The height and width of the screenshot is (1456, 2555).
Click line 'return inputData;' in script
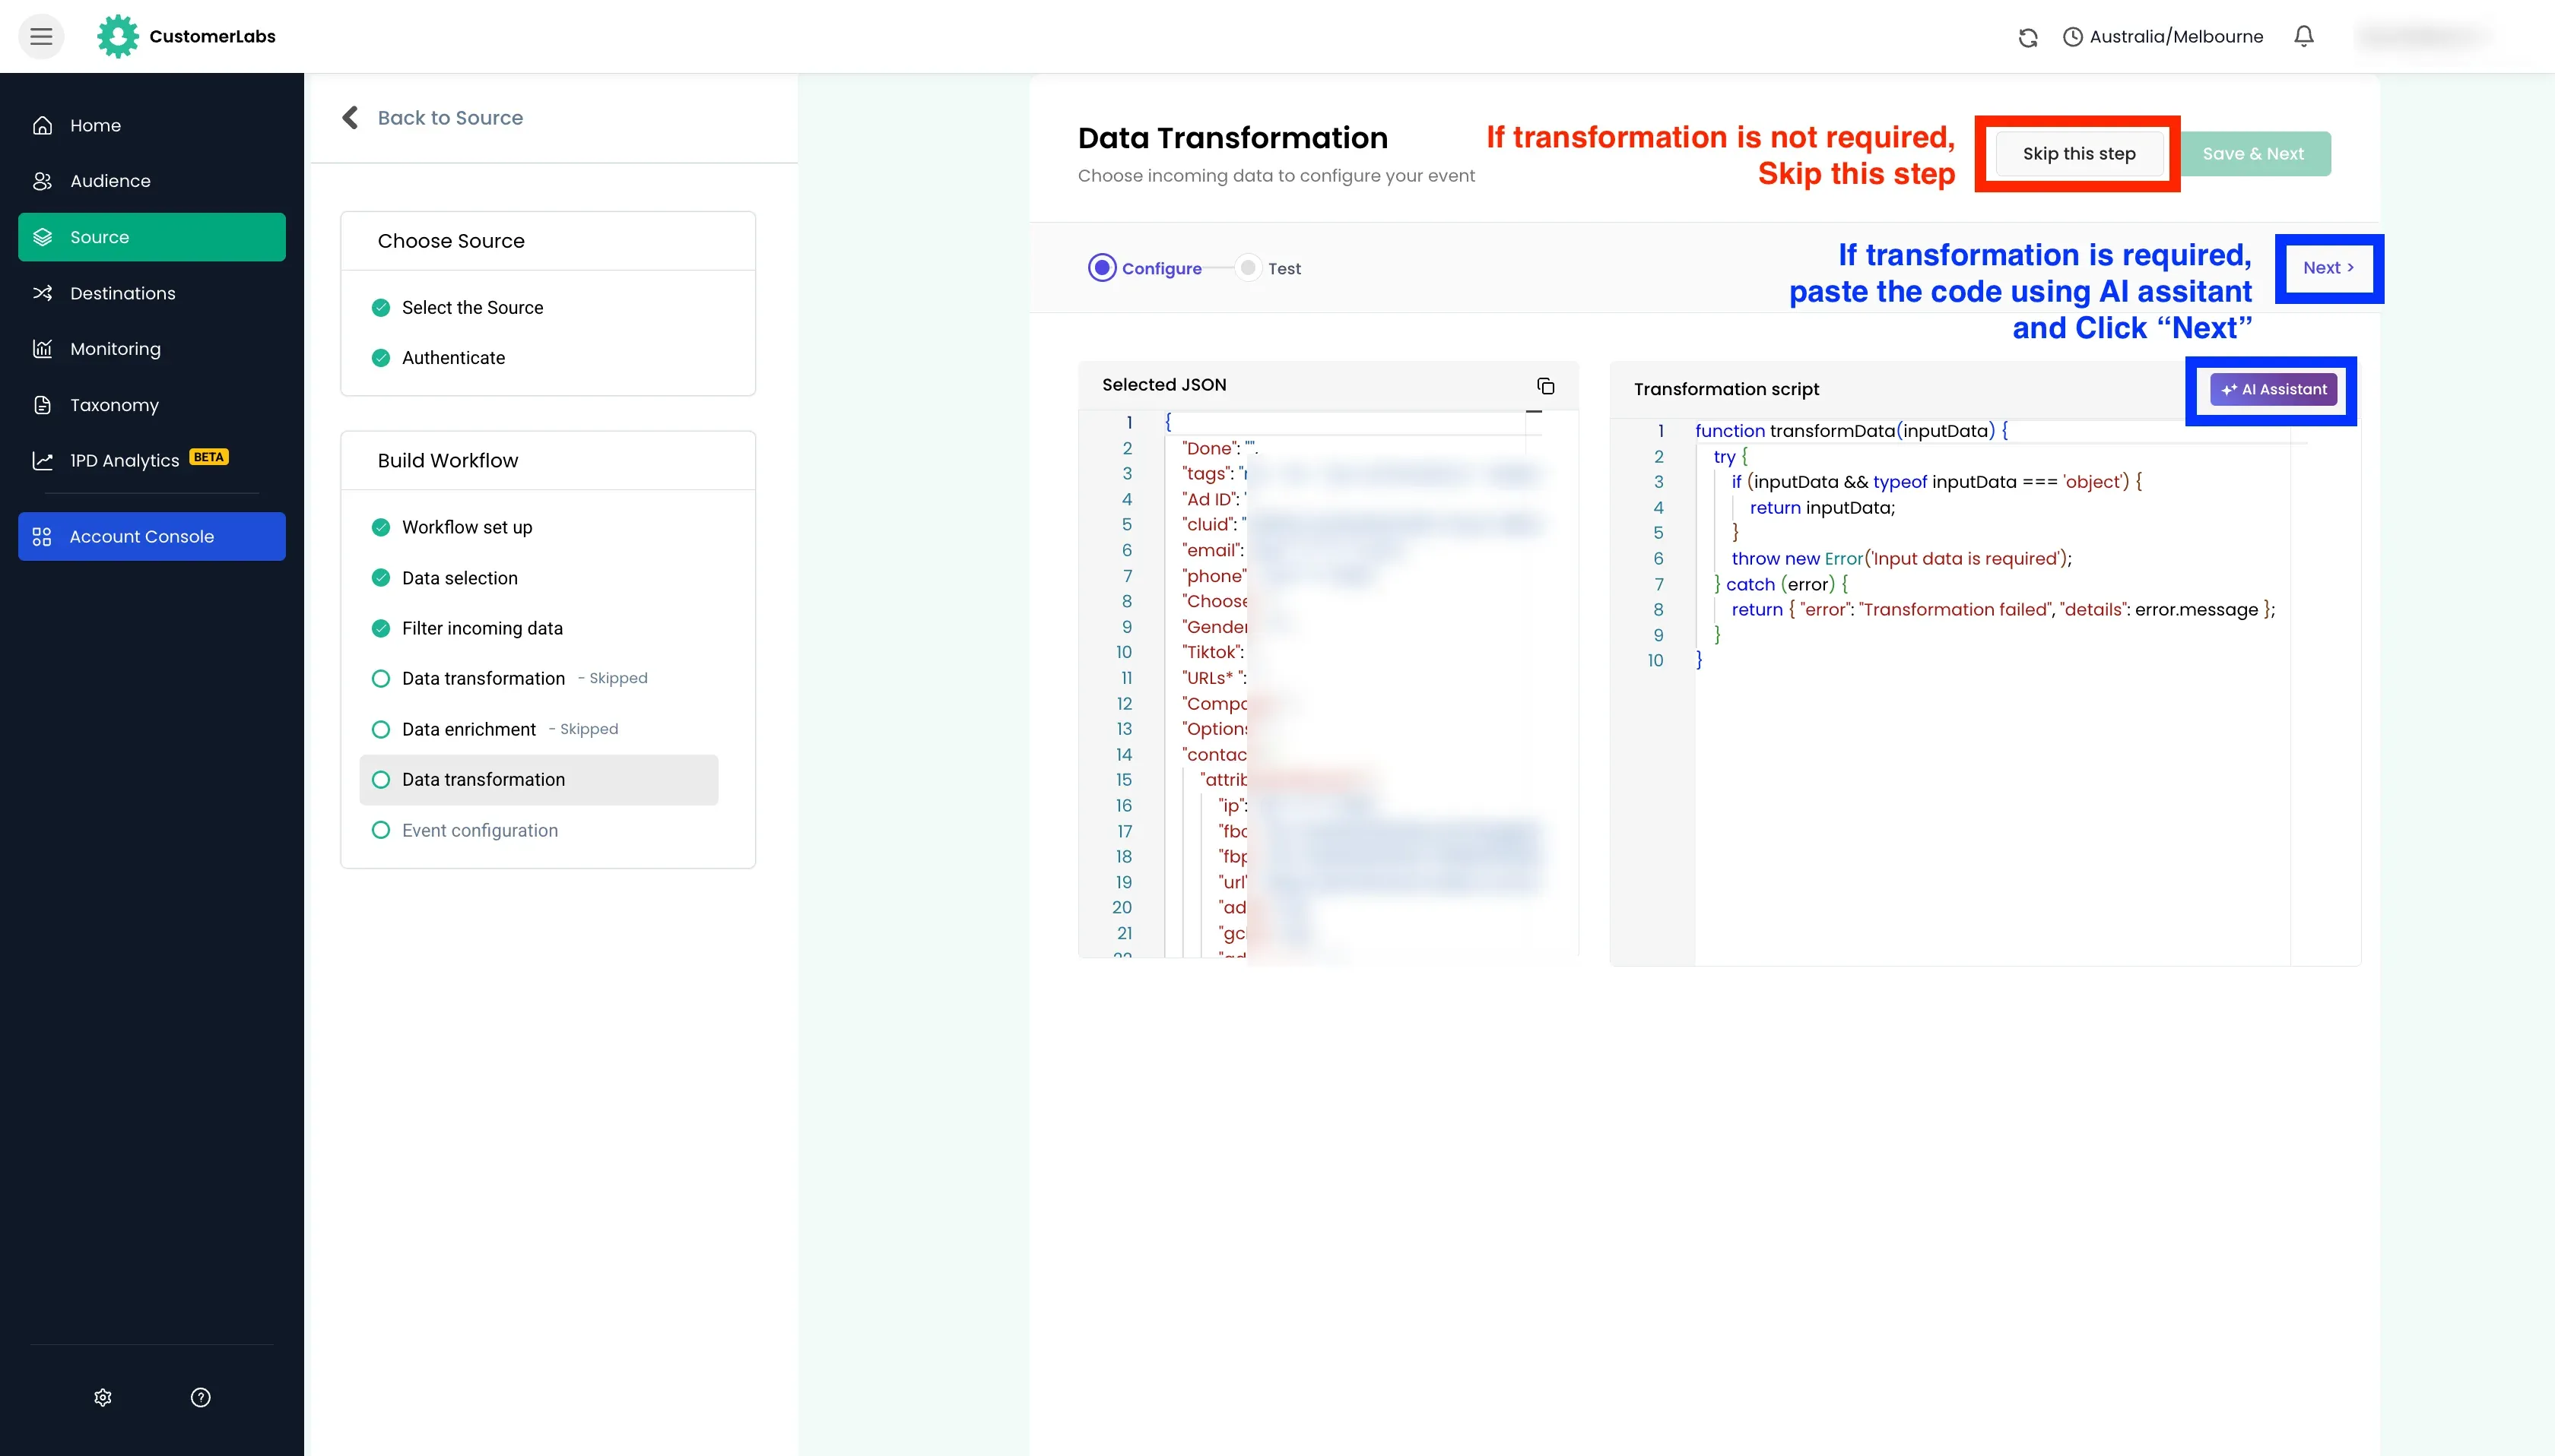click(1822, 508)
